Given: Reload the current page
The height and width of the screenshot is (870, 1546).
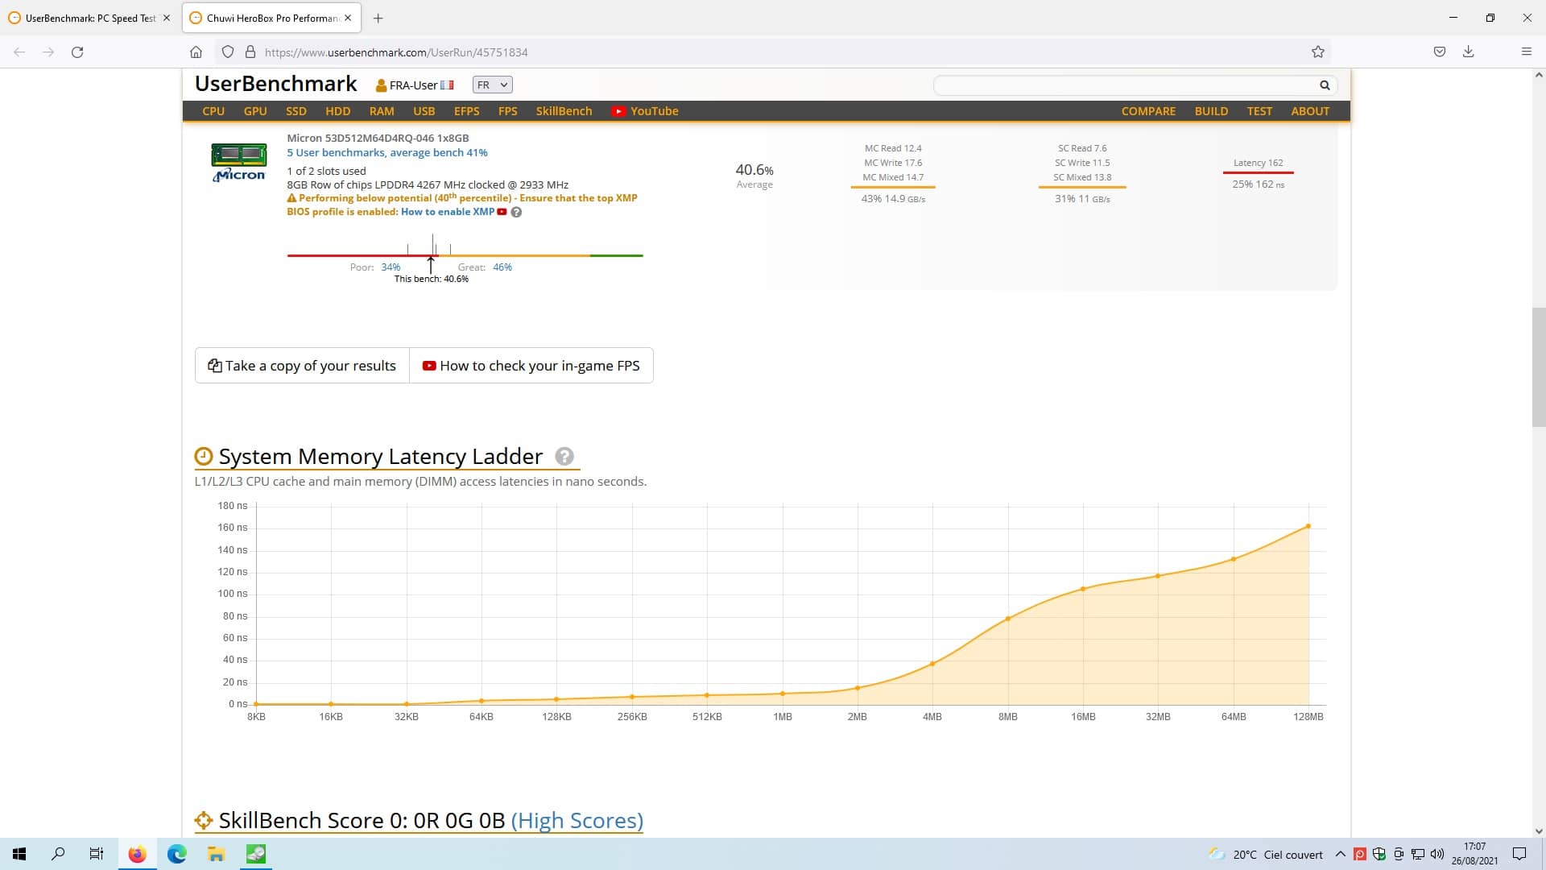Looking at the screenshot, I should pos(77,52).
